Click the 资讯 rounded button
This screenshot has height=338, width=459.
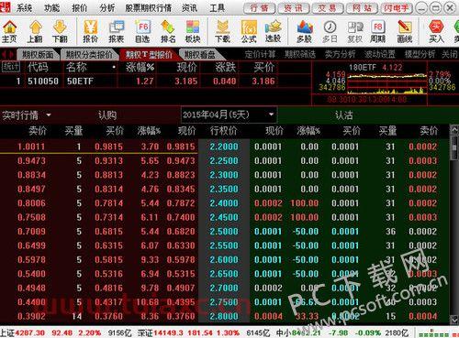(294, 8)
